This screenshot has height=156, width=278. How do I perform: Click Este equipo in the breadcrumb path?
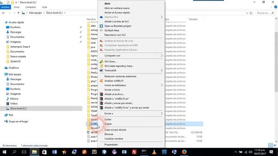point(36,13)
